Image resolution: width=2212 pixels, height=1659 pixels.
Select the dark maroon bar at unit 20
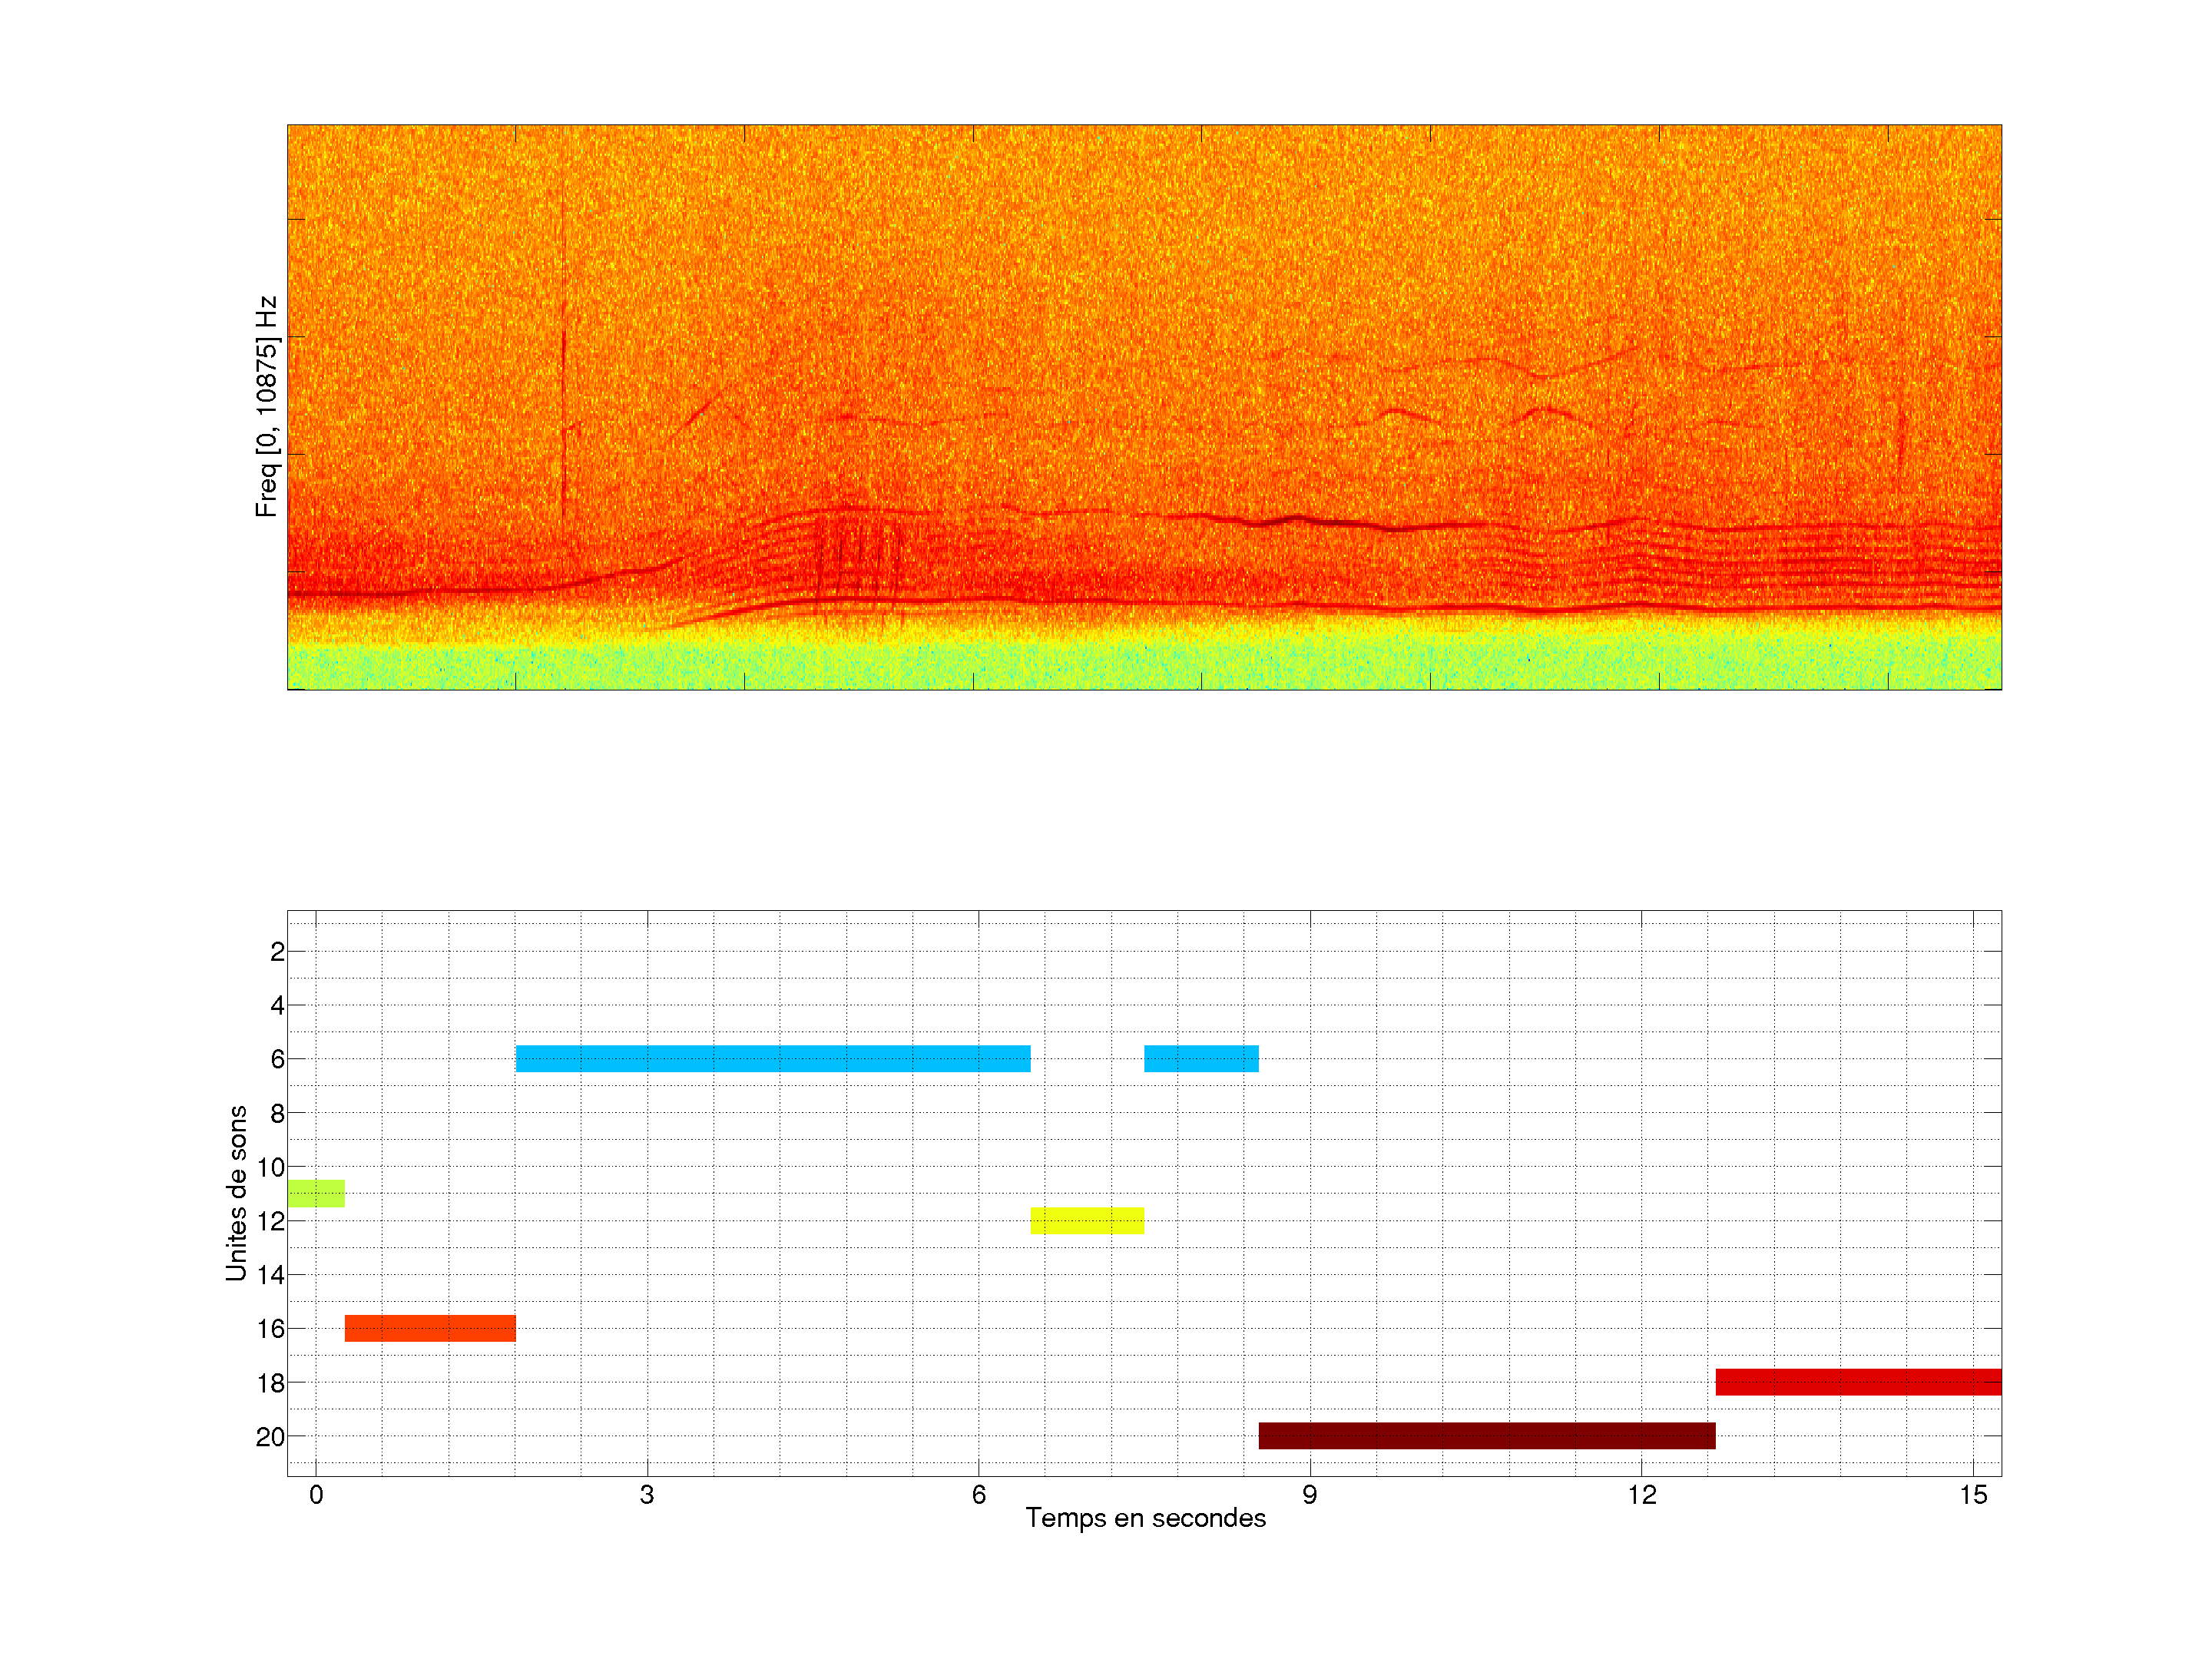[1486, 1435]
